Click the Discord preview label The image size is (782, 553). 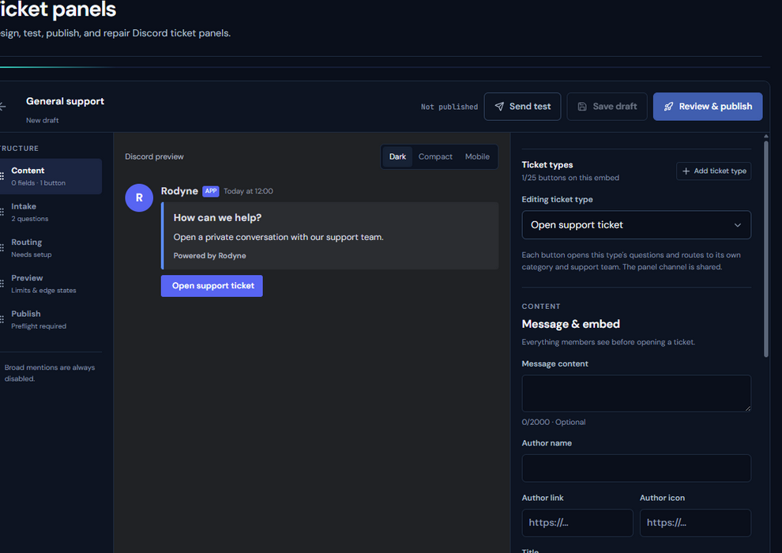click(154, 156)
